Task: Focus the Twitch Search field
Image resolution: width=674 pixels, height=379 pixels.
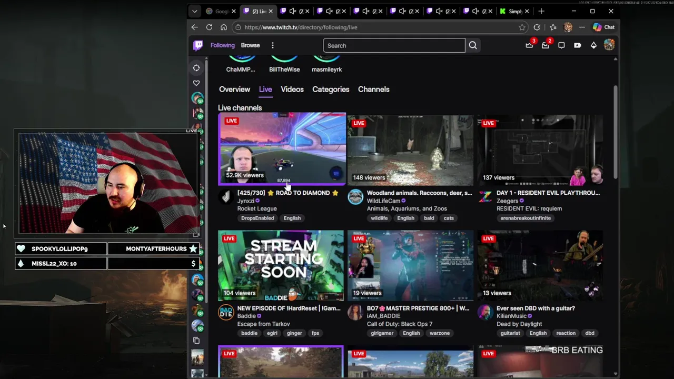Action: pos(394,45)
